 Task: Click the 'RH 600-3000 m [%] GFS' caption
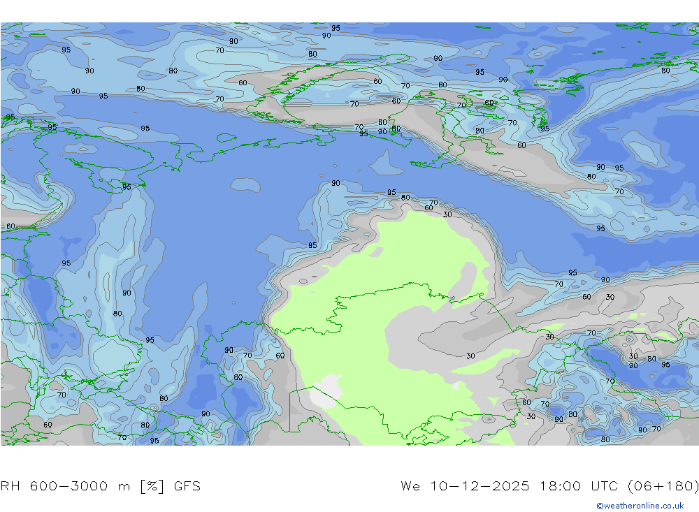pyautogui.click(x=100, y=485)
